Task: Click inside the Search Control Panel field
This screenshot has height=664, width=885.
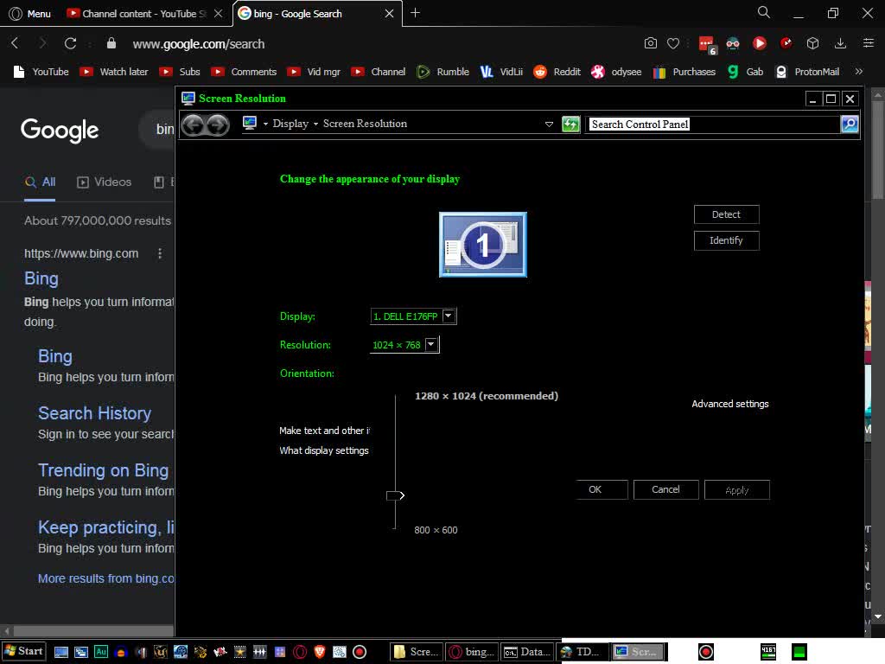Action: 709,124
